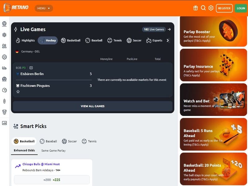
Task: Open all 182 Live Games arrow
Action: (169, 29)
